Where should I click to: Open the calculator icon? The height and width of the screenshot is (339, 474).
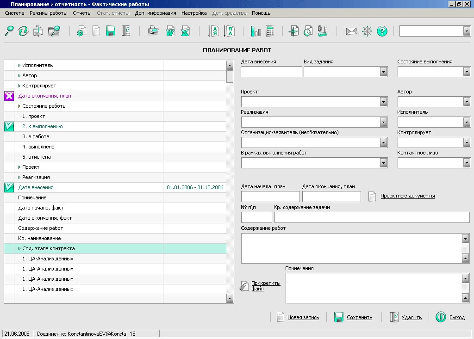point(270,31)
